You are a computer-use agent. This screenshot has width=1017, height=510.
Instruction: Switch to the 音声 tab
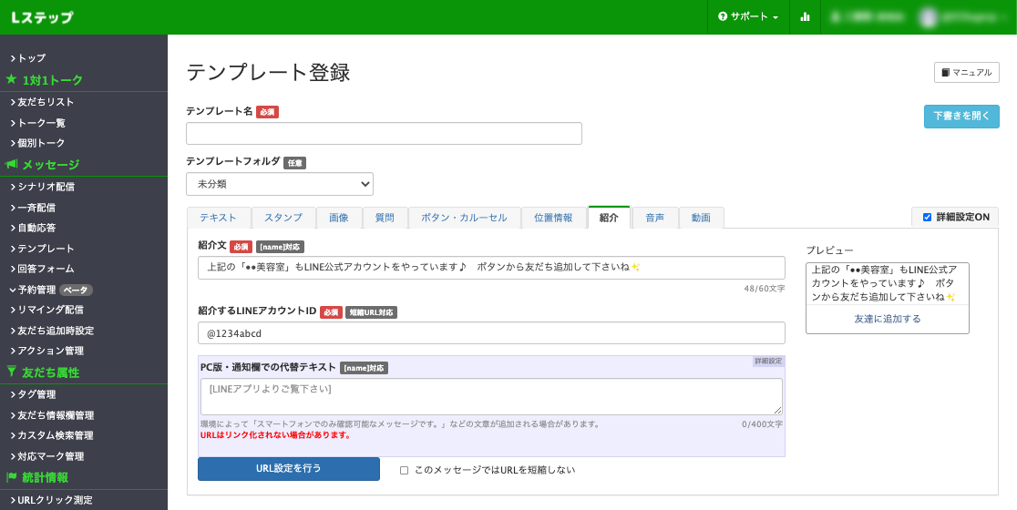coord(655,218)
